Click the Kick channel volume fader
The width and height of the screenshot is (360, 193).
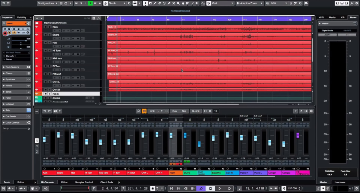click(44, 140)
